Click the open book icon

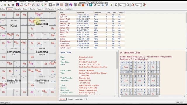point(75,5)
